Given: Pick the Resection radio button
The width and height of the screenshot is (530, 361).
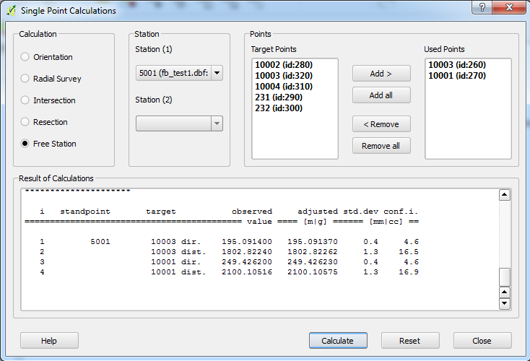Looking at the screenshot, I should pos(25,122).
